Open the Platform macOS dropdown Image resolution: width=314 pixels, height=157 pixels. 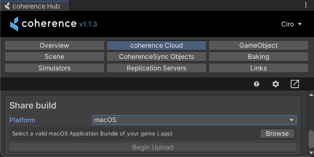click(x=194, y=120)
